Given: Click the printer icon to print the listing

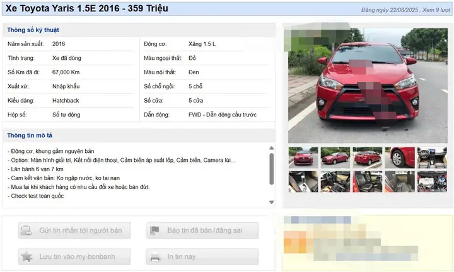Looking at the screenshot, I should tap(155, 256).
